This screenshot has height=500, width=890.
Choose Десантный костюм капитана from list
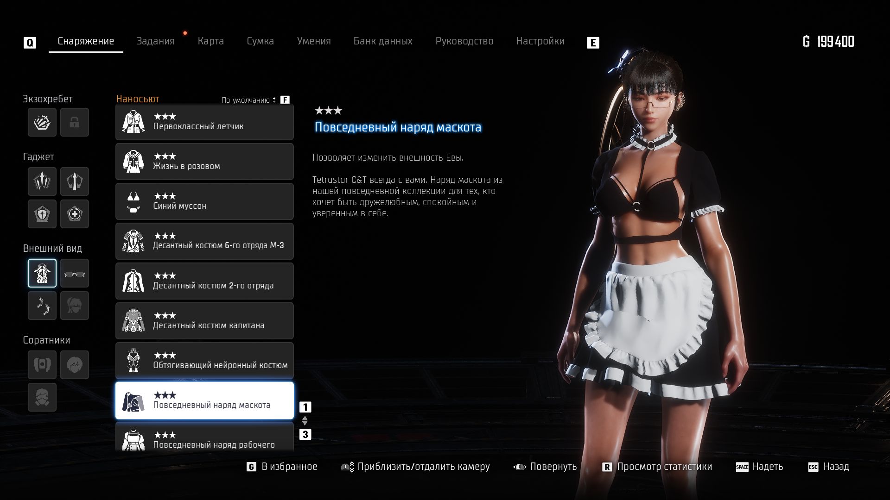[x=204, y=321]
